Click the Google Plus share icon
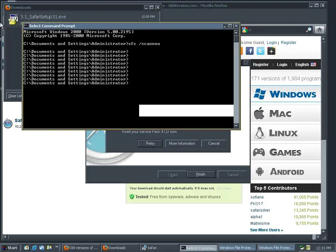 point(271,51)
